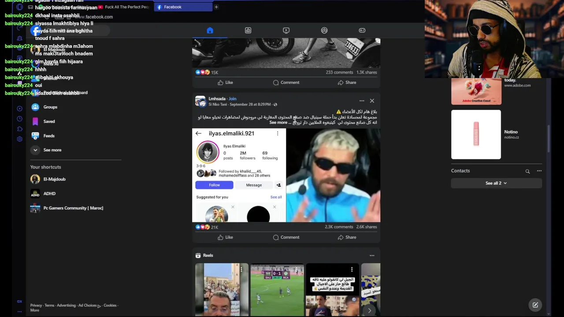
Task: Start a new message with compose icon
Action: click(535, 305)
